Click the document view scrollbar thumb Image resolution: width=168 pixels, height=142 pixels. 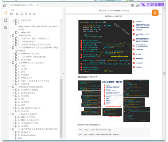tap(164, 73)
